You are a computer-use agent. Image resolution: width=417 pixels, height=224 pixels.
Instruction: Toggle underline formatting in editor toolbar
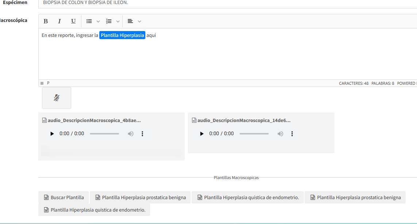point(73,21)
